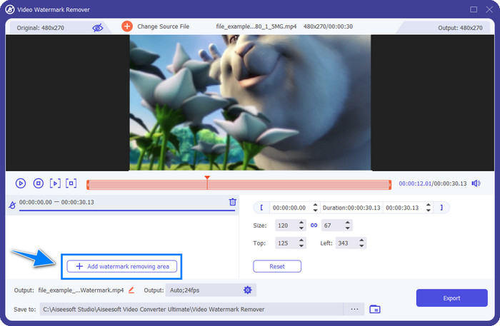Click the watermark segment icon beside timestamps
Screen dimensions: 500x326
pos(12,205)
